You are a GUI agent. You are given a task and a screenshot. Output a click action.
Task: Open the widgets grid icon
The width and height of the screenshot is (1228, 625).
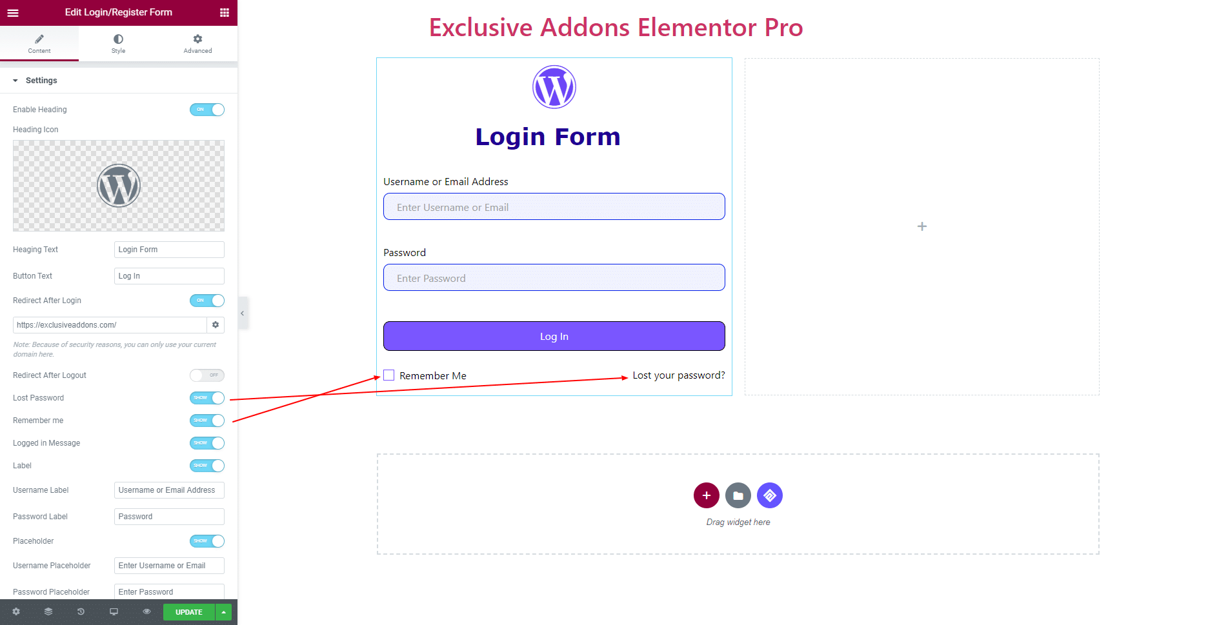click(224, 12)
